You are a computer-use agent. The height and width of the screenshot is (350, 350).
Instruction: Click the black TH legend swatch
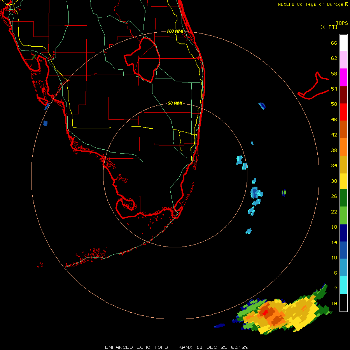click(343, 303)
